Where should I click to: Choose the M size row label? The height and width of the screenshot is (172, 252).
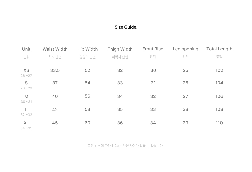pyautogui.click(x=26, y=97)
